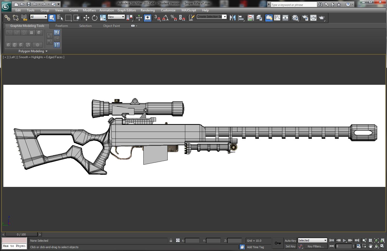Activate the Rectangular Selection Region tool

[x=68, y=18]
